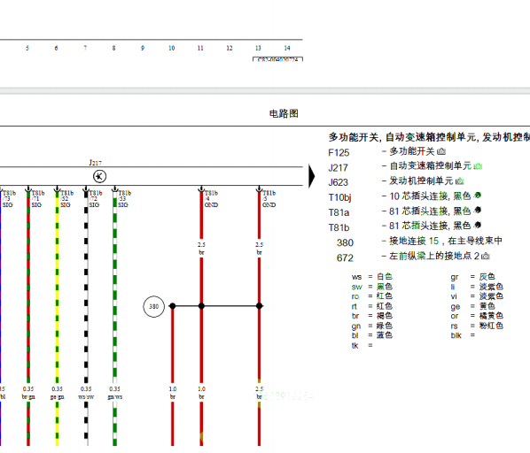Select 672 entry in component list
Screen dimensions: 530x453
pyautogui.click(x=345, y=258)
